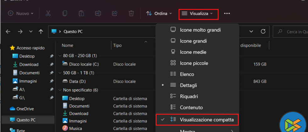Select the Dettagli view option
Viewport: 308px width, 132px height.
pos(188,85)
